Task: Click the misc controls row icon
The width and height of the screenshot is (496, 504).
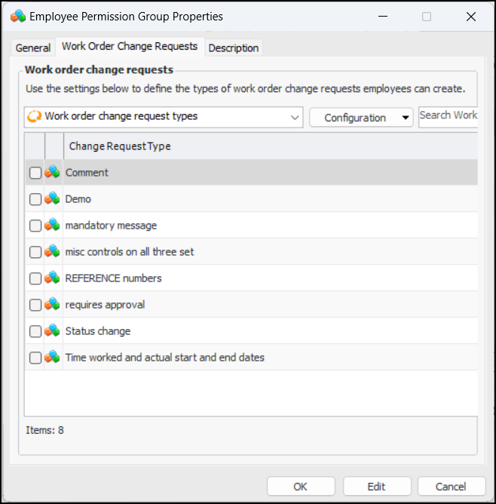Action: 52,252
